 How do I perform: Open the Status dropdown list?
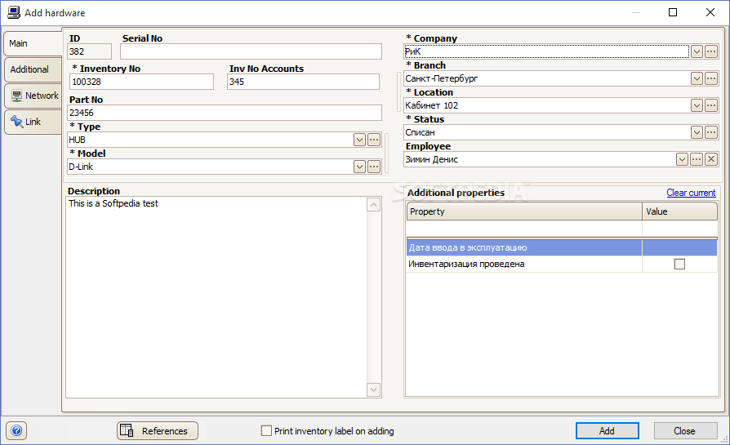tap(697, 132)
